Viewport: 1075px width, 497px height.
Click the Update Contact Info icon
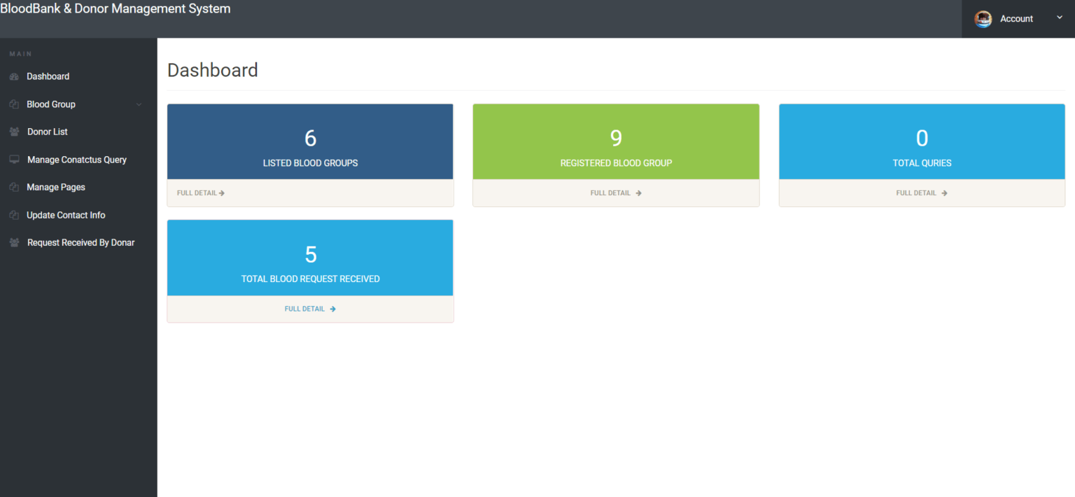14,215
